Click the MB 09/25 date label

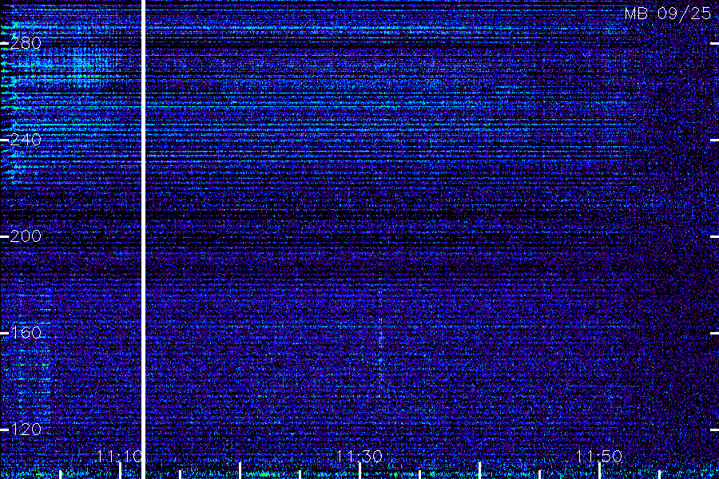[668, 14]
